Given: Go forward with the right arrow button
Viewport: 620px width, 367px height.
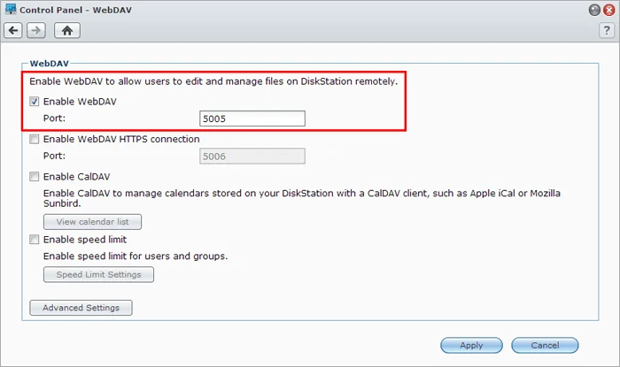Looking at the screenshot, I should click(36, 30).
